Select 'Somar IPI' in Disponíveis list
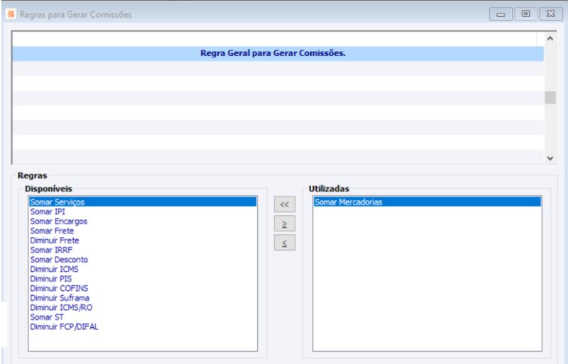The width and height of the screenshot is (568, 364). 143,212
